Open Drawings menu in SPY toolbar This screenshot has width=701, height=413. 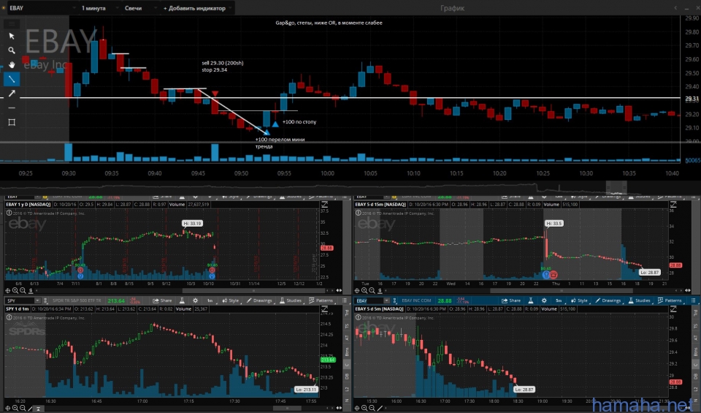(258, 300)
